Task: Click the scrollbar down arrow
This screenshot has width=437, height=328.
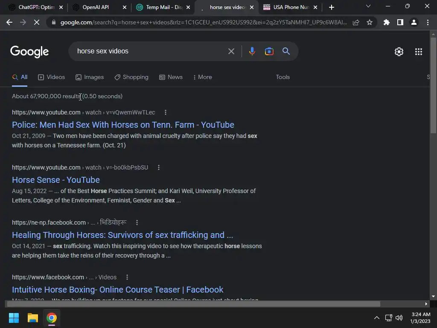Action: (433, 296)
